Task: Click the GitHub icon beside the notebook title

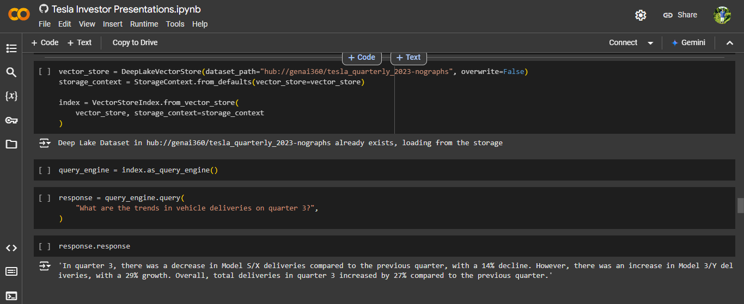Action: point(44,9)
